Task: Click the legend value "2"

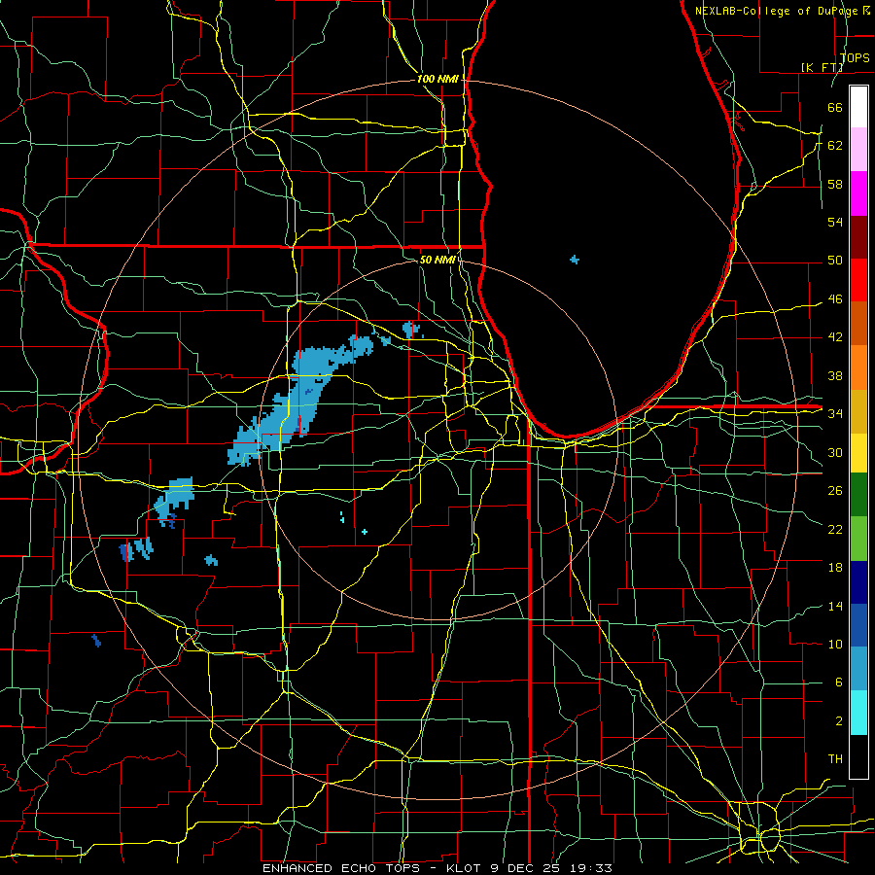Action: point(838,721)
